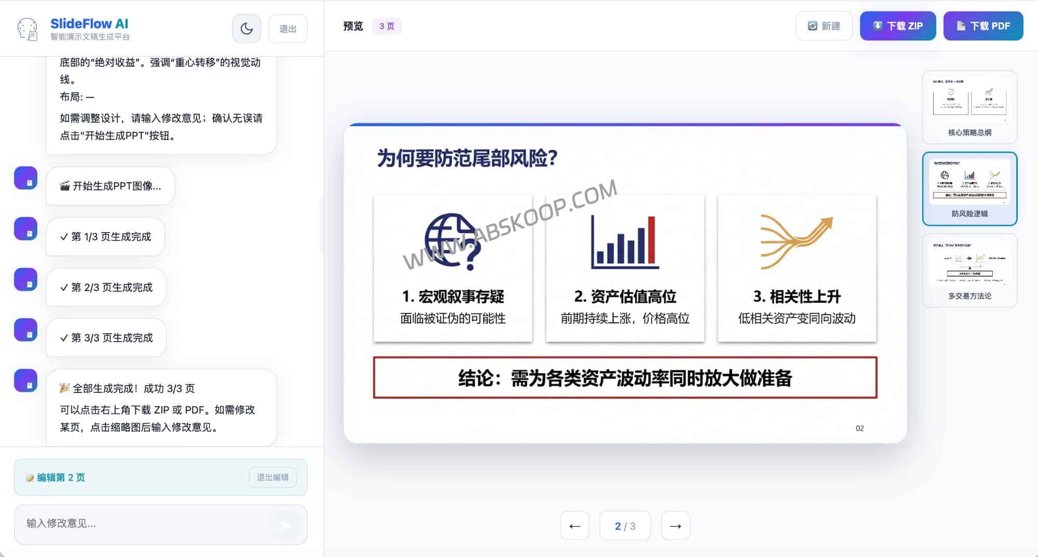Export slides with the 下载 PDF button
The width and height of the screenshot is (1038, 557).
tap(982, 25)
